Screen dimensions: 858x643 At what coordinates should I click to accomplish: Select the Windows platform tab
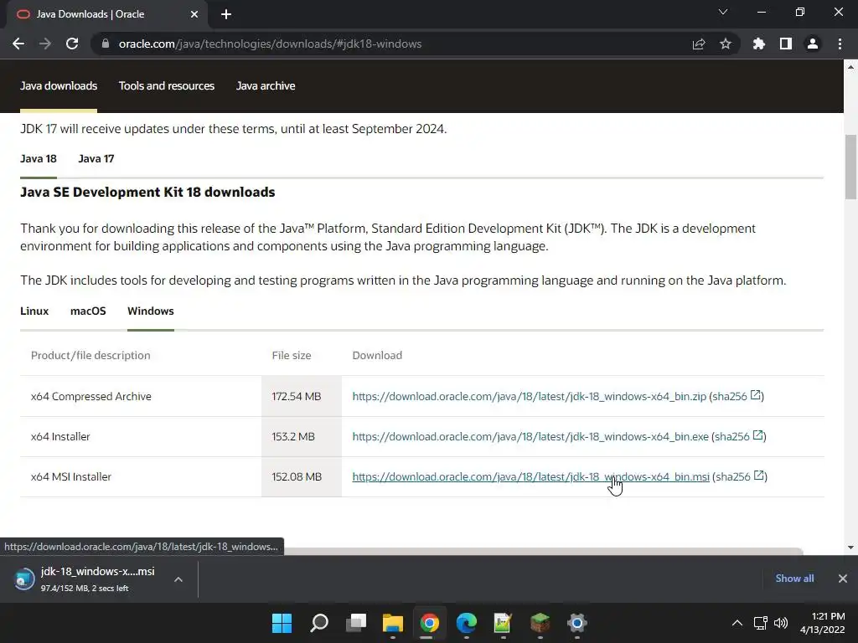click(151, 311)
